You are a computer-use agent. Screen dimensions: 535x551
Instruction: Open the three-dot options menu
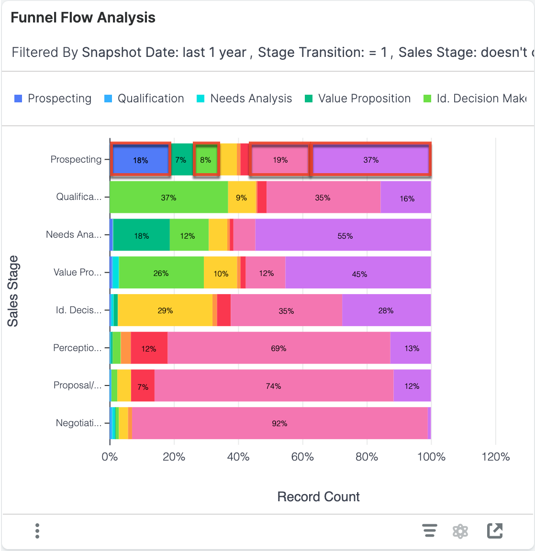pos(37,531)
